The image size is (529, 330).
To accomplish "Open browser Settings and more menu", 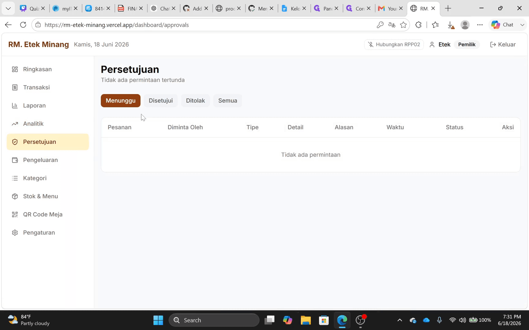I will tap(480, 25).
